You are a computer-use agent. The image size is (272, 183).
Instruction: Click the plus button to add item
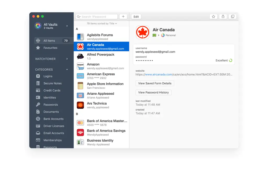click(x=123, y=17)
